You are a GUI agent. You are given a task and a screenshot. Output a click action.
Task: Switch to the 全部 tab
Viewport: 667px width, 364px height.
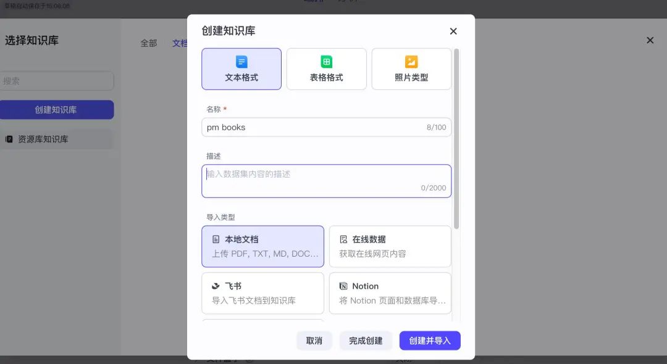coord(148,43)
